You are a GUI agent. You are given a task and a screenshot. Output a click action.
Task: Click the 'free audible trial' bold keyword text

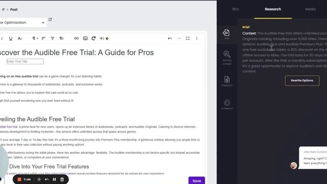pos(26,76)
